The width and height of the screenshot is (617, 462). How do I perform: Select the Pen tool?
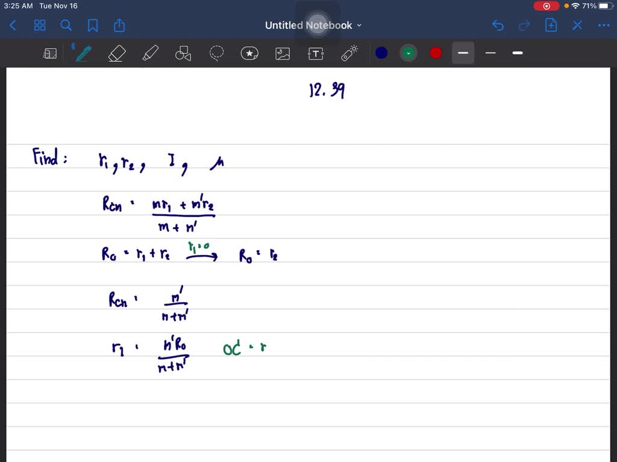pos(83,53)
